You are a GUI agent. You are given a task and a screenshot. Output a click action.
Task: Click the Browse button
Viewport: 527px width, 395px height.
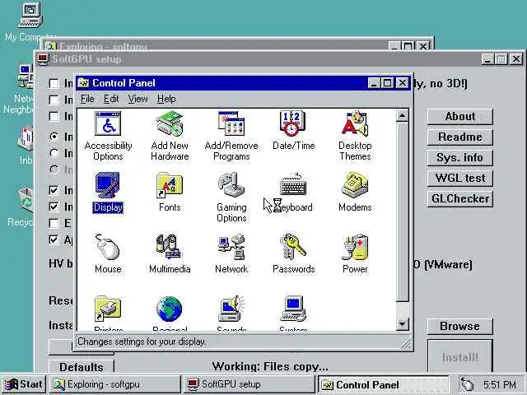(x=460, y=326)
